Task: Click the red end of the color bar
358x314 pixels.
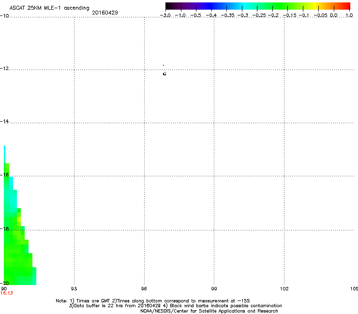Action: 346,6
